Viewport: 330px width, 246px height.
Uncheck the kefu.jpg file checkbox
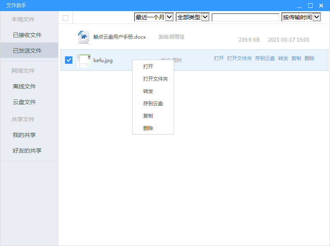click(x=69, y=60)
